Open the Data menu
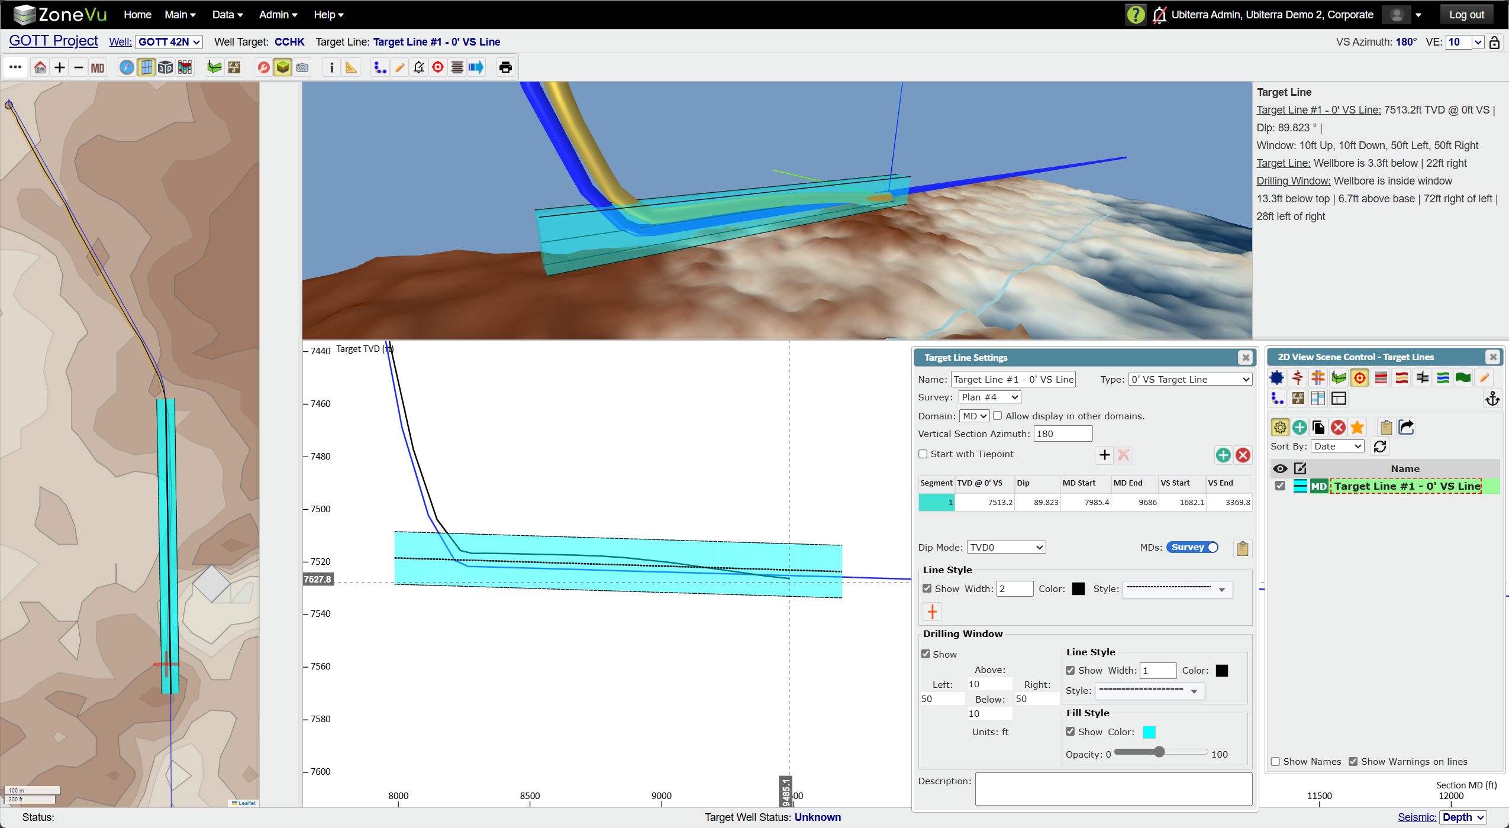Screen dimensions: 1509x828 (228, 15)
